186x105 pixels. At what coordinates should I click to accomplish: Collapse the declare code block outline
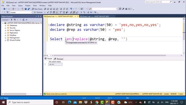tap(49, 25)
